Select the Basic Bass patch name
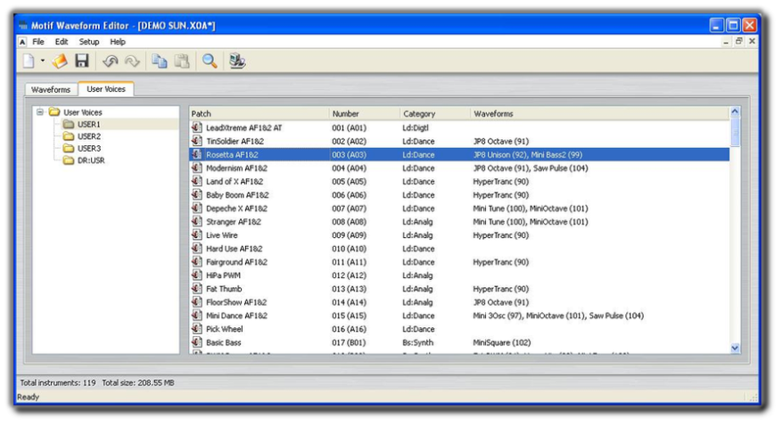783x427 pixels. [x=223, y=342]
